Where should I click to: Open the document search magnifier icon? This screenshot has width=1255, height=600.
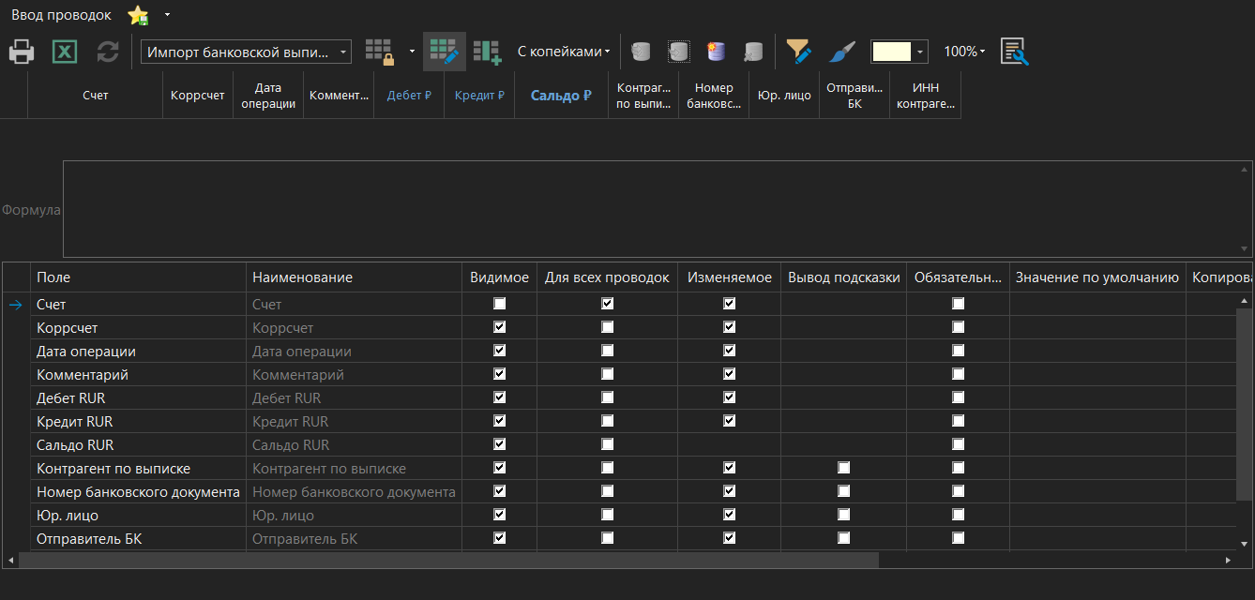pos(1014,52)
